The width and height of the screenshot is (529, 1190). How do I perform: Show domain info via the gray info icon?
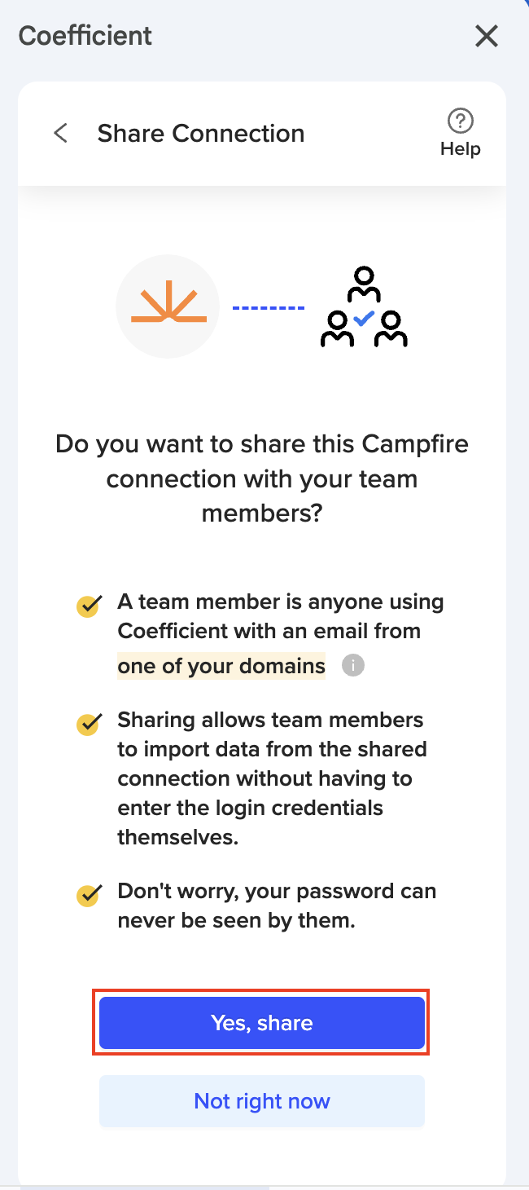pyautogui.click(x=352, y=666)
